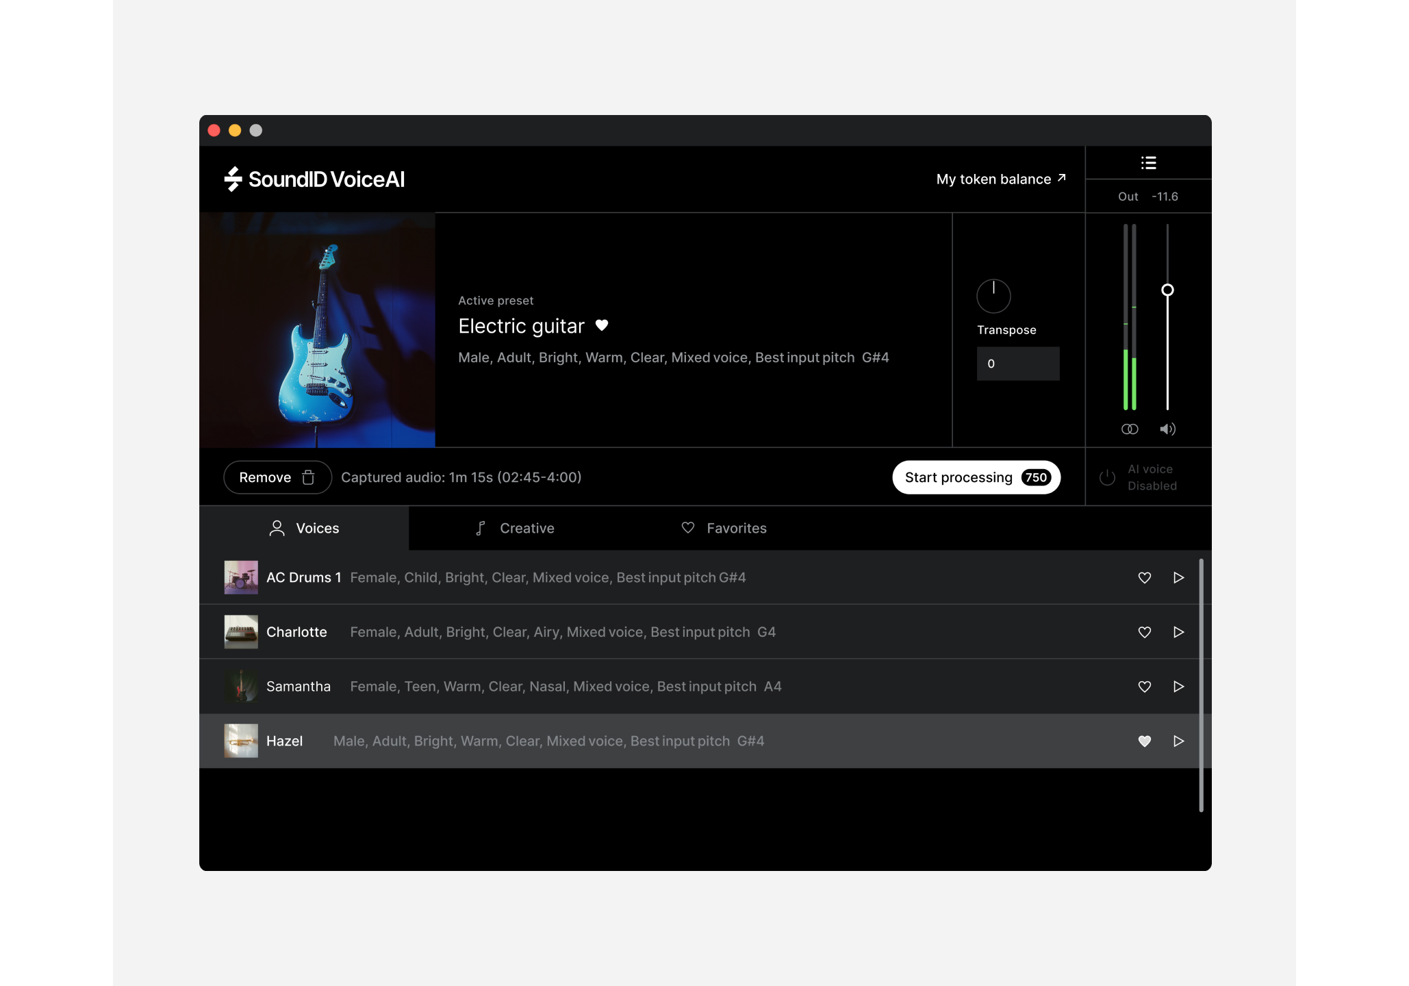Favorite the AC Drums 1 voice
Viewport: 1409px width, 986px height.
1144,578
